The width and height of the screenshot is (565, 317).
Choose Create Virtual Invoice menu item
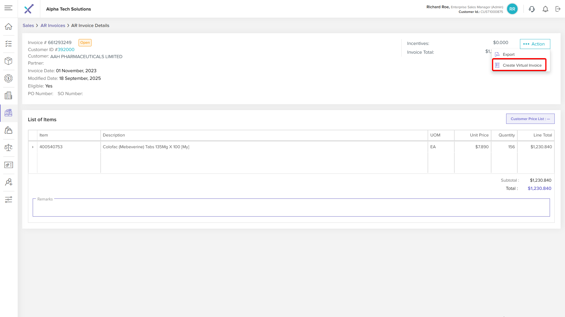(x=522, y=65)
